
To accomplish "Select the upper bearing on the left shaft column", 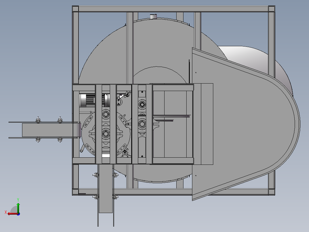I will pyautogui.click(x=106, y=114).
